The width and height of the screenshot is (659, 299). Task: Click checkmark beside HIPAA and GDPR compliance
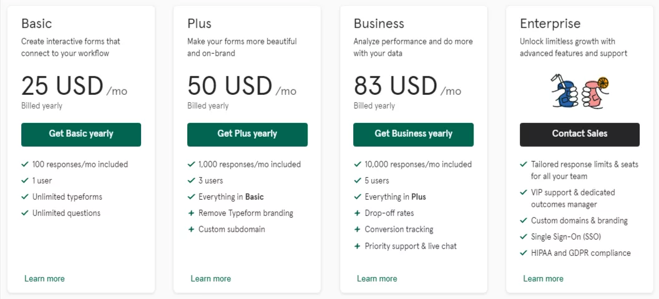(523, 253)
